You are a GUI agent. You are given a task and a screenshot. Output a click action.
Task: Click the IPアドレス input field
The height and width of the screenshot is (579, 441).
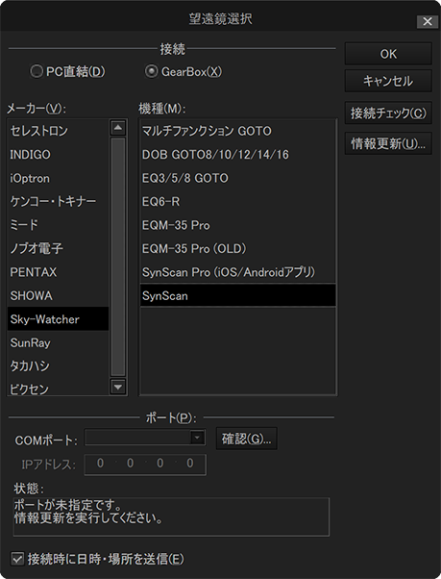145,465
